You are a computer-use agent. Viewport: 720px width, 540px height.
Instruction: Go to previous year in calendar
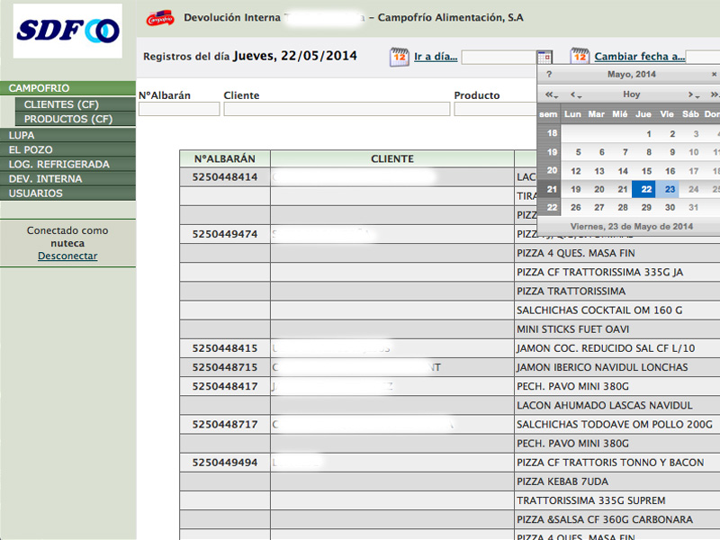click(x=551, y=94)
